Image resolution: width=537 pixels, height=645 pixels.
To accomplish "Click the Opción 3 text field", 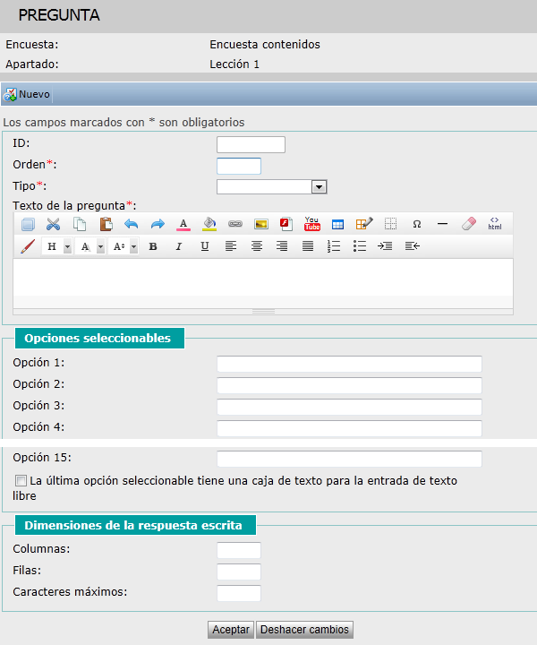I will pyautogui.click(x=349, y=407).
